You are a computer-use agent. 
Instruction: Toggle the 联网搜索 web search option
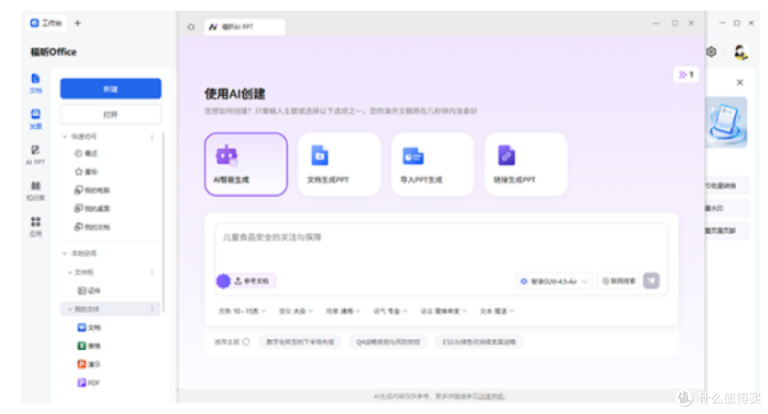[x=619, y=281]
